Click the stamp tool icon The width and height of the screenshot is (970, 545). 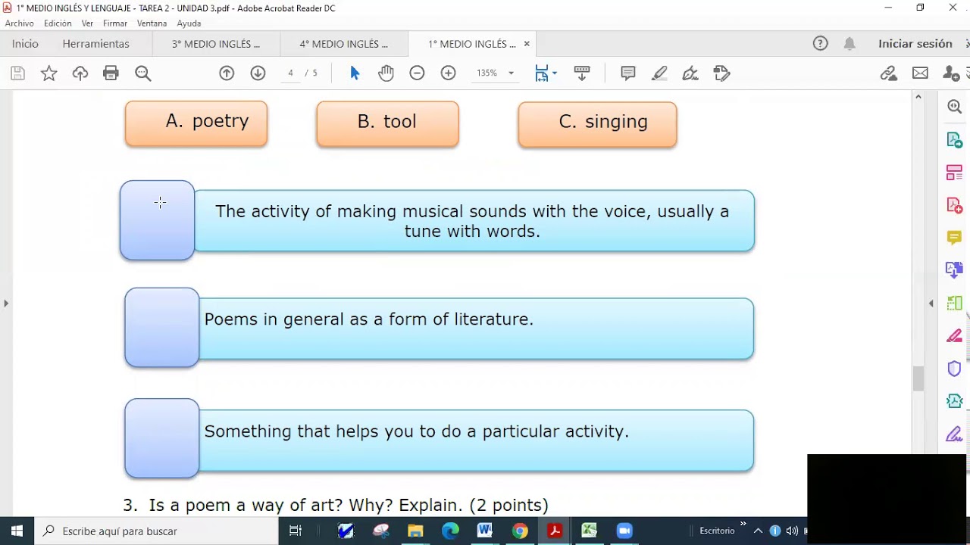coord(721,73)
